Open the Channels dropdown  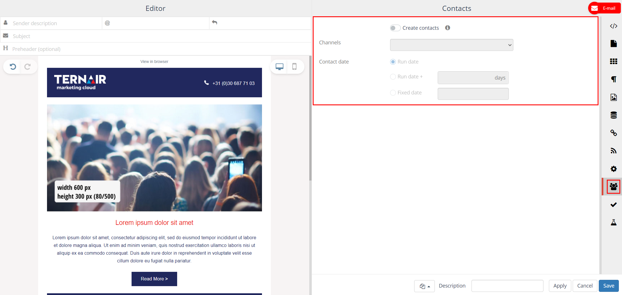(451, 45)
